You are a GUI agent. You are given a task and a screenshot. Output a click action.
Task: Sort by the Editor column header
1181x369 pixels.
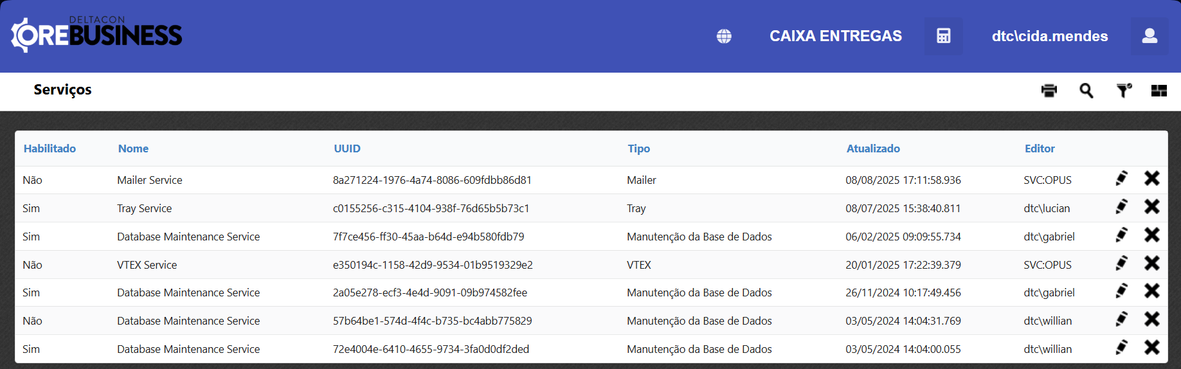(x=1039, y=148)
